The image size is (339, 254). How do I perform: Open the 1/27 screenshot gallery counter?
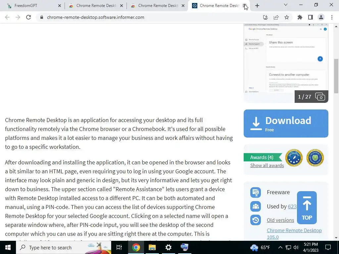click(x=311, y=97)
